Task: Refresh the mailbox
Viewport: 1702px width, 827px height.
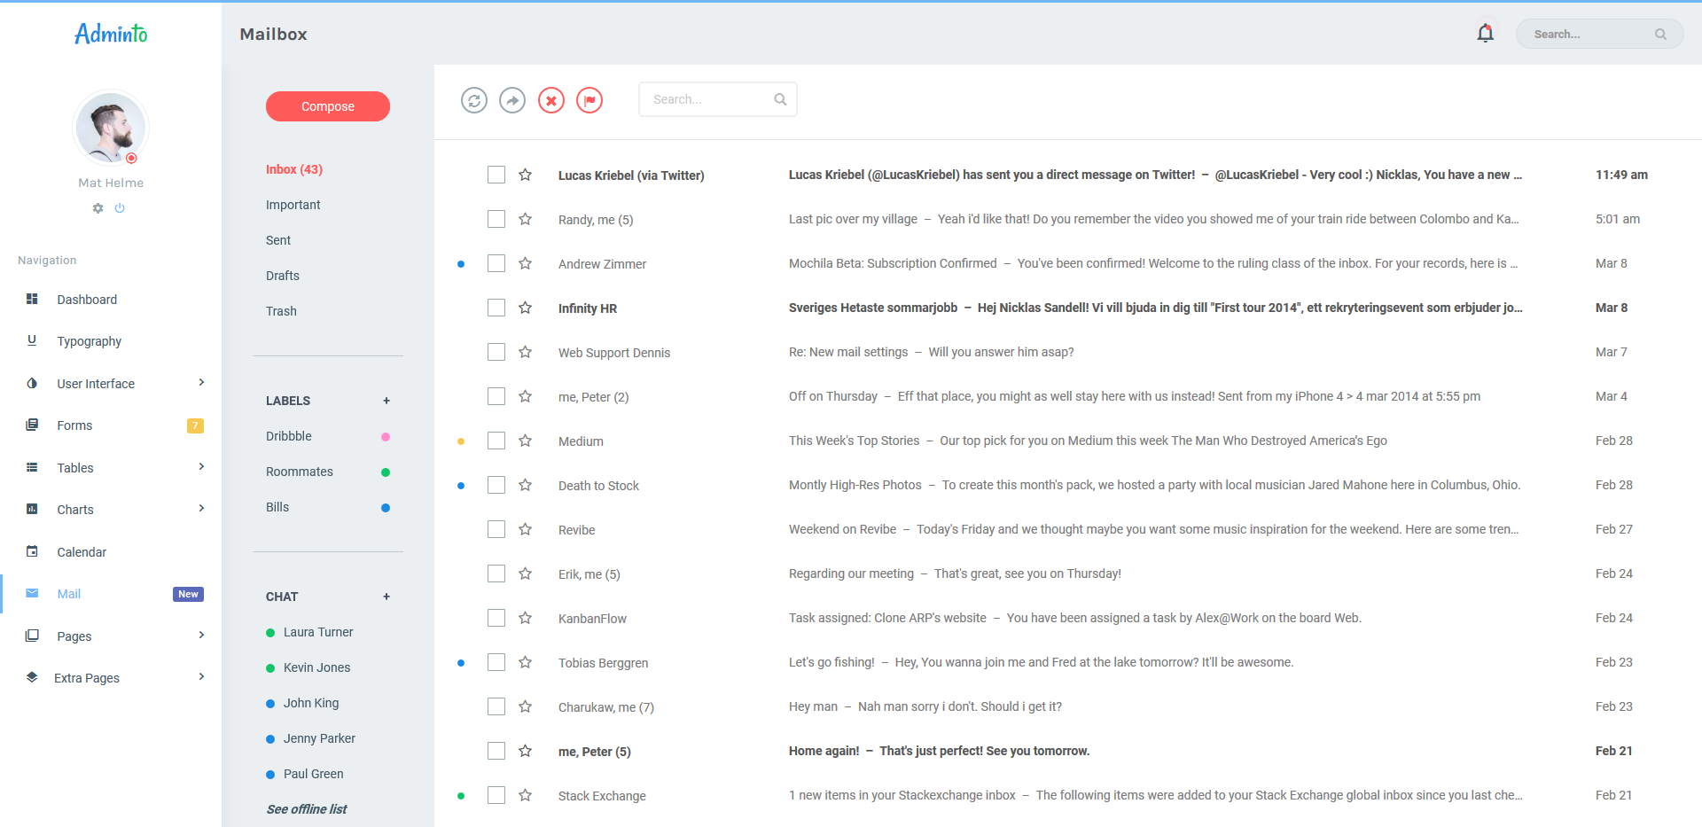Action: tap(474, 100)
